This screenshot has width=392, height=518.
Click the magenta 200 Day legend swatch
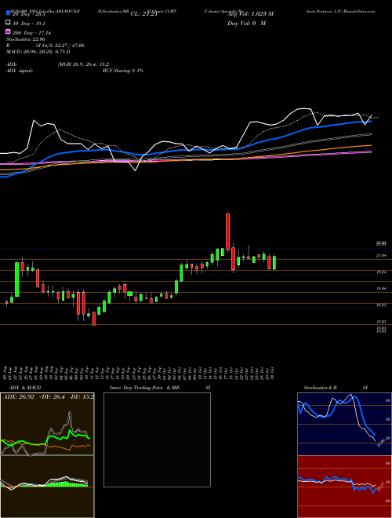[x=8, y=32]
